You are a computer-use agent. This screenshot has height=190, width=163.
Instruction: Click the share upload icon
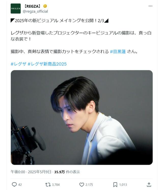pyautogui.click(x=149, y=185)
